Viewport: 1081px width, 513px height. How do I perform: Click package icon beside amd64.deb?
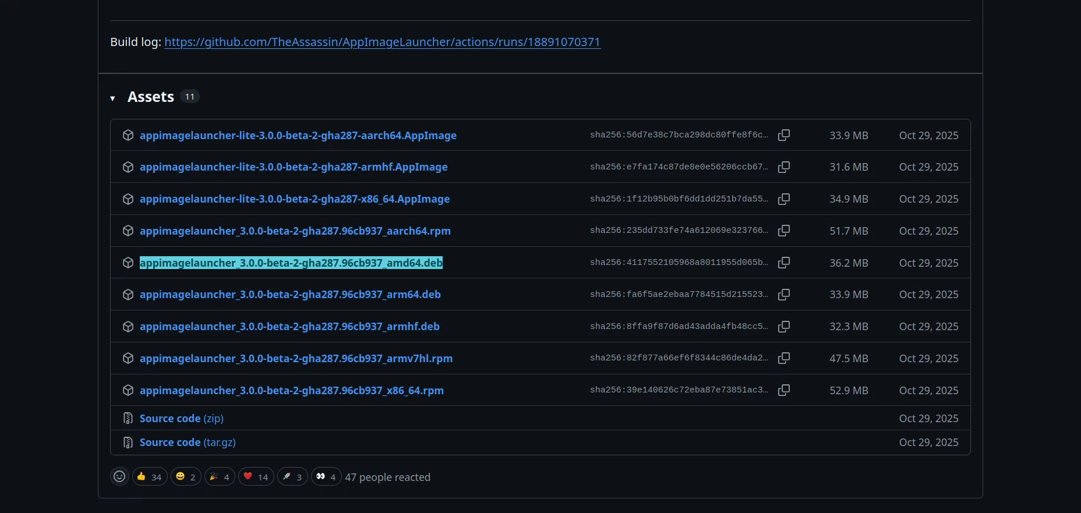(x=128, y=263)
